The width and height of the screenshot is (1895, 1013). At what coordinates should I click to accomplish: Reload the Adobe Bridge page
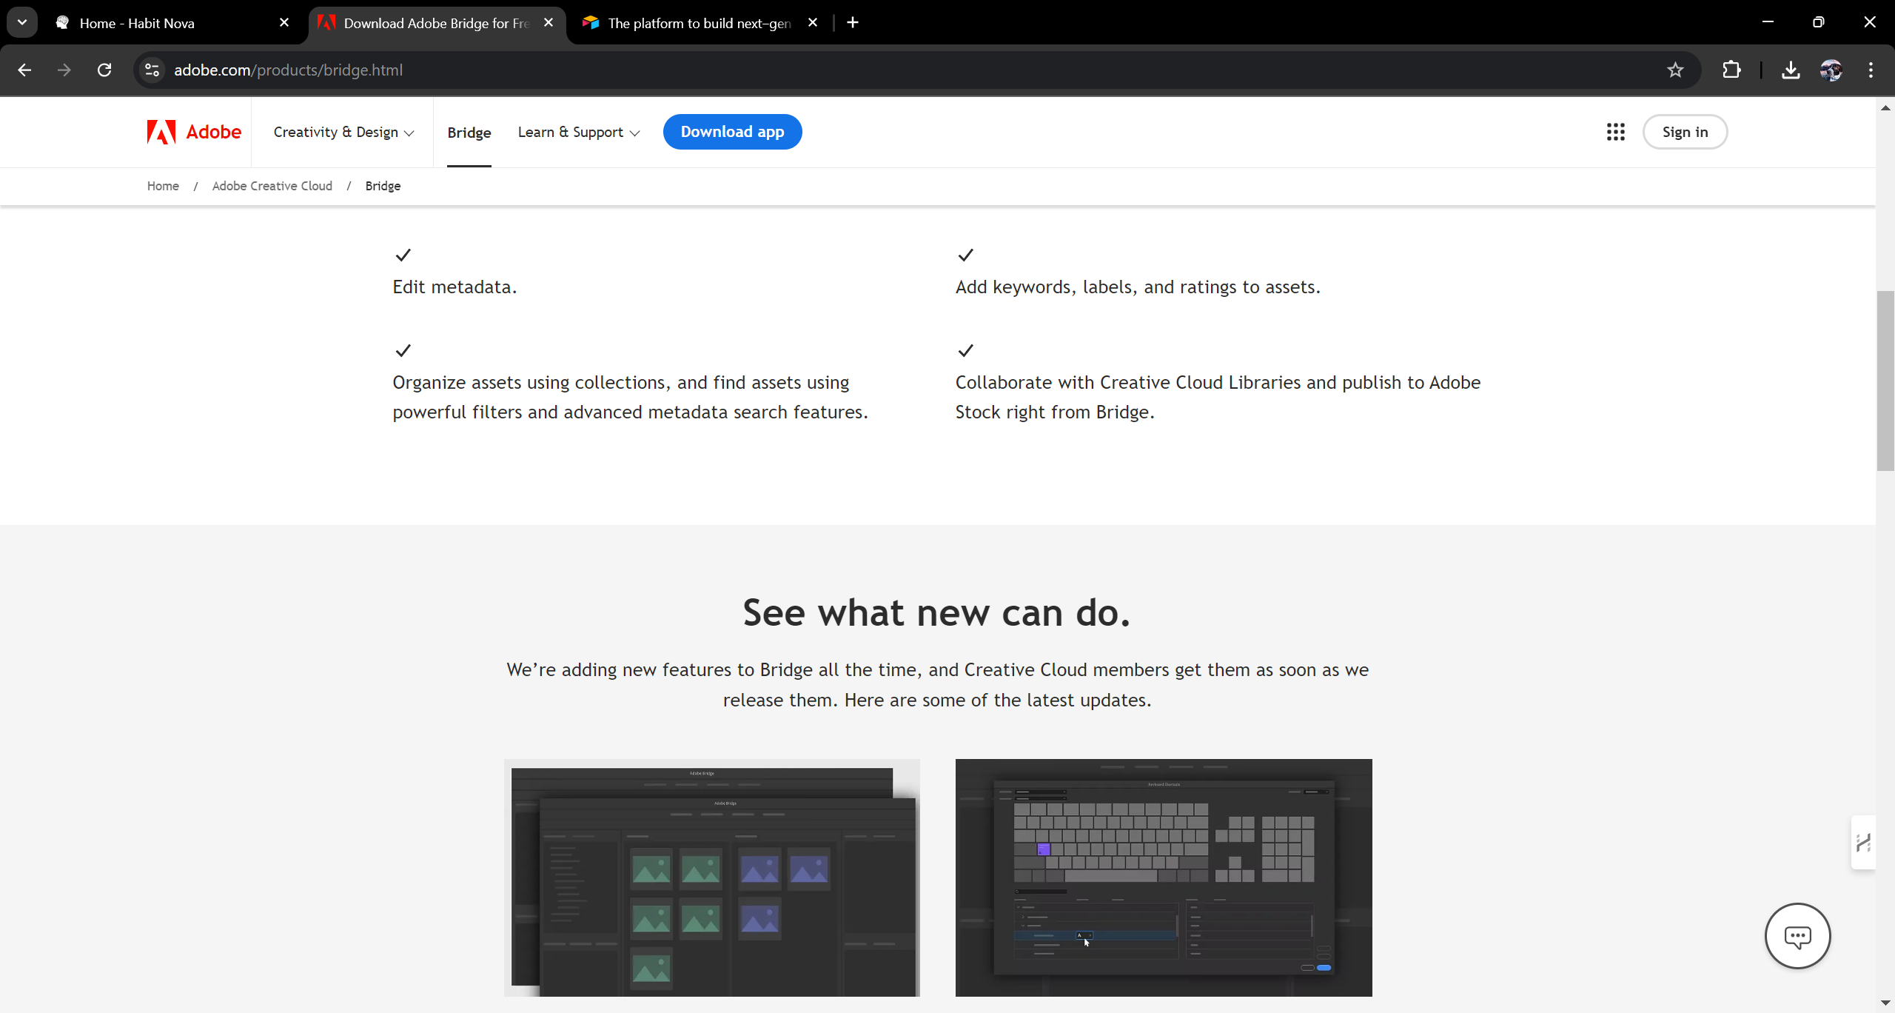click(104, 70)
